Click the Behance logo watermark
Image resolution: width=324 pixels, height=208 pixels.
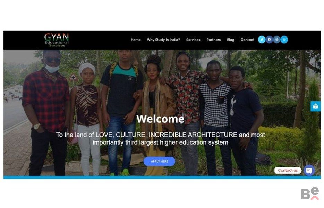click(310, 194)
